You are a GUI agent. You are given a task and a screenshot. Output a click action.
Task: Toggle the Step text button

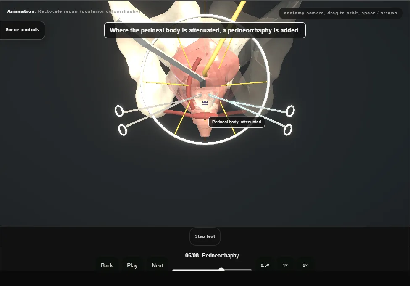(205, 236)
